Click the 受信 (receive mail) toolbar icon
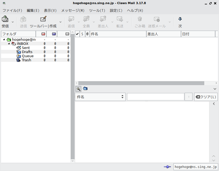This screenshot has width=219, height=171. (x=5, y=19)
